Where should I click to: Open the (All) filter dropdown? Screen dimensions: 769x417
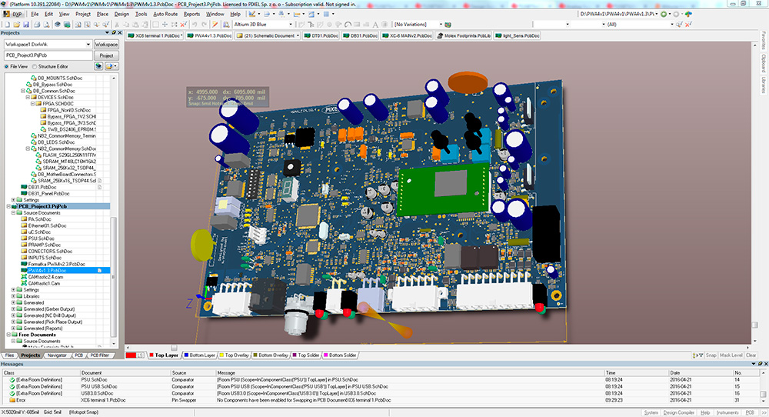coord(672,24)
